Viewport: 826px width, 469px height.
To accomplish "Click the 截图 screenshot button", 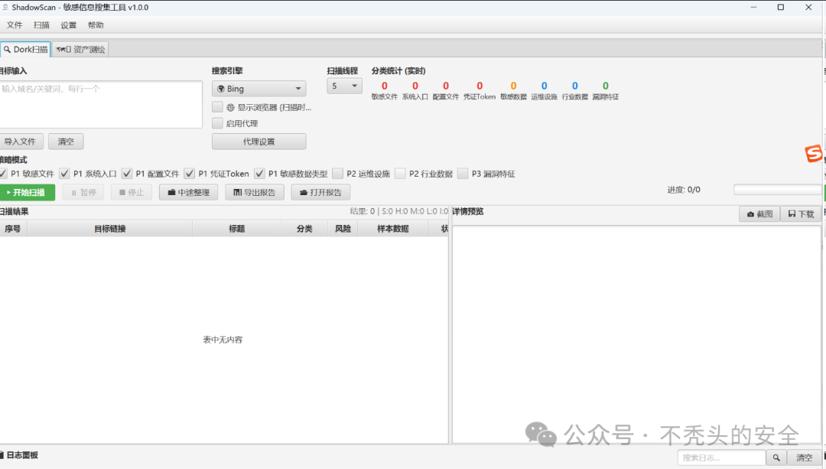I will click(x=759, y=214).
